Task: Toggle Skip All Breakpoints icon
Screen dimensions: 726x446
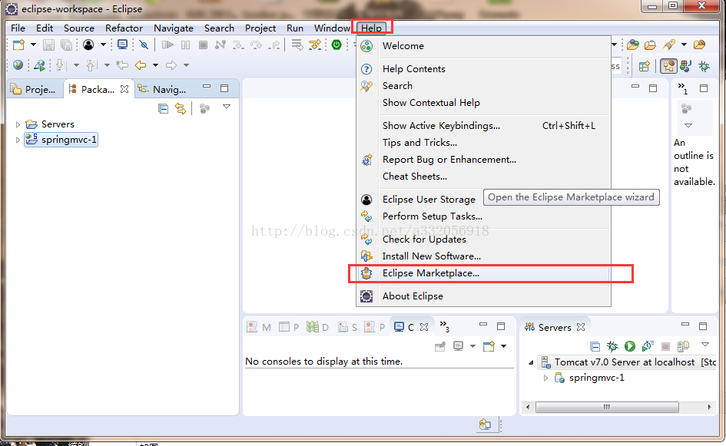Action: click(x=144, y=45)
